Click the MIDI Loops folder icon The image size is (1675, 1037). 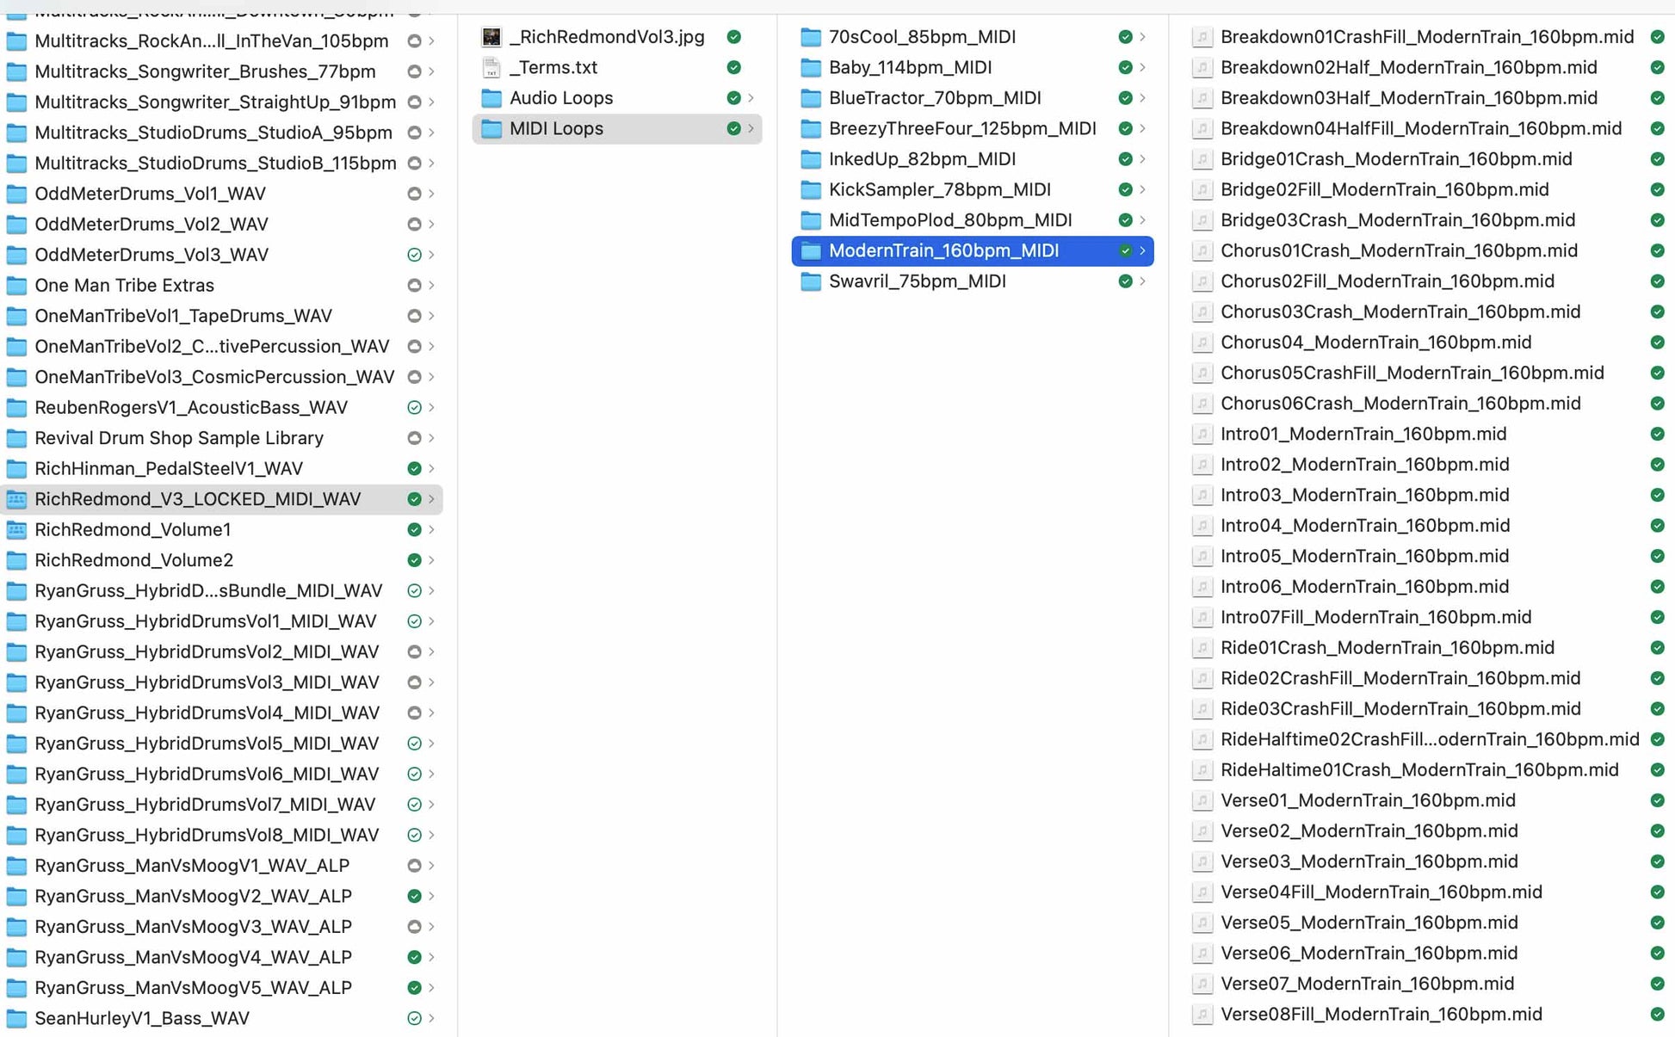pos(494,128)
